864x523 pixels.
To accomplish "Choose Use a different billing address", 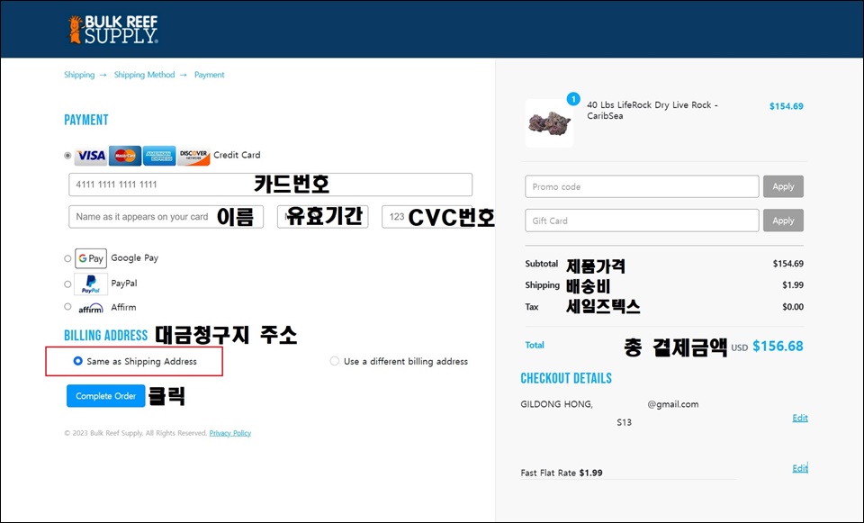I will point(335,361).
